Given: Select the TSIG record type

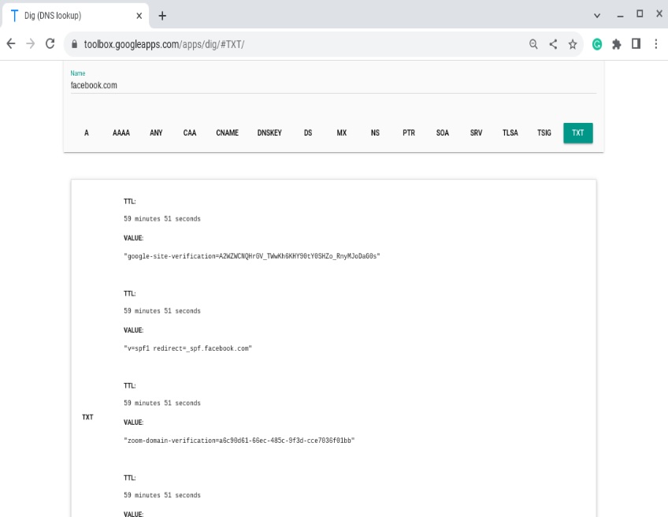Looking at the screenshot, I should [544, 133].
